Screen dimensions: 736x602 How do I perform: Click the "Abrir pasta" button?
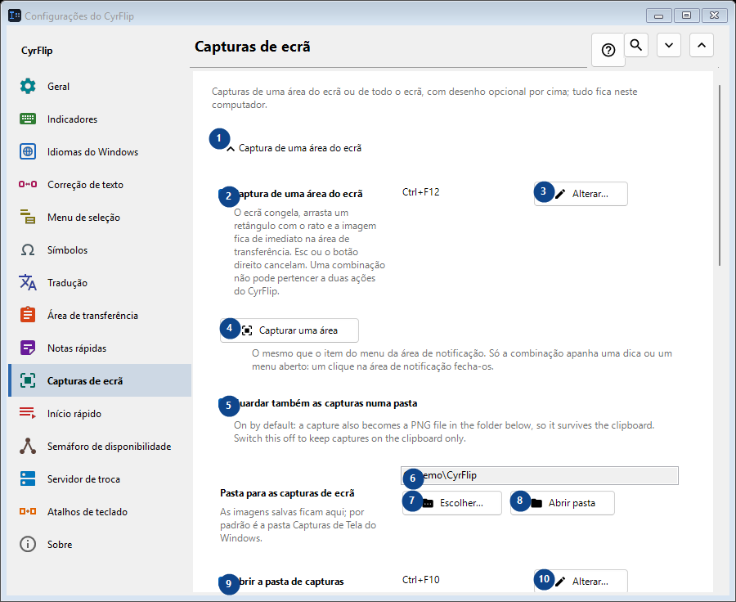[563, 503]
